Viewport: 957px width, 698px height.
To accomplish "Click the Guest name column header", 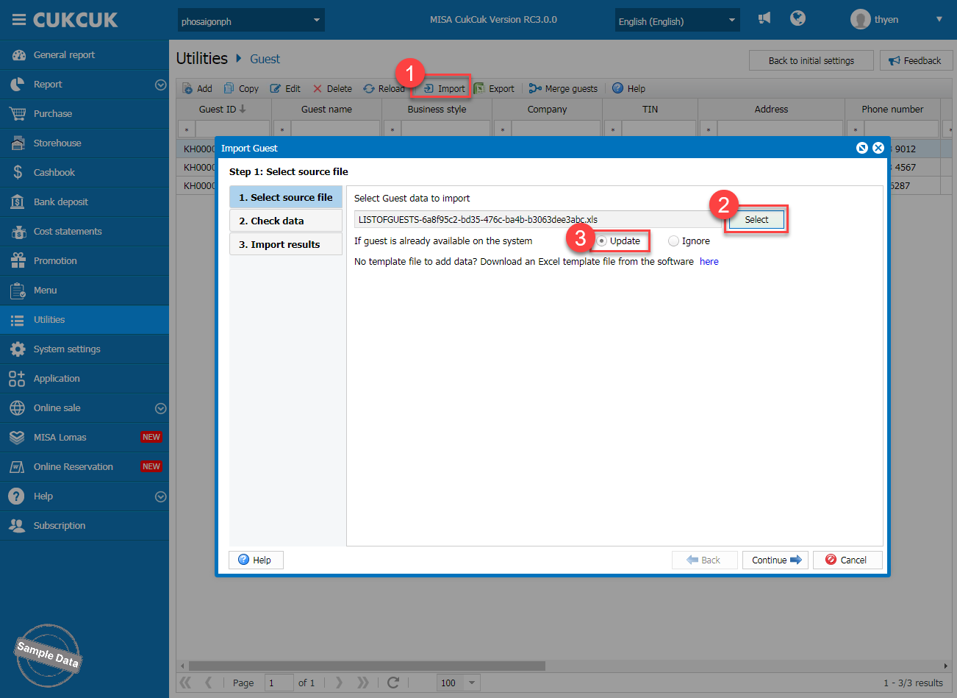I will point(326,109).
